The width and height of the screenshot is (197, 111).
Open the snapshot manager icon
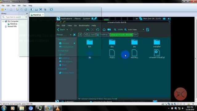point(26,10)
